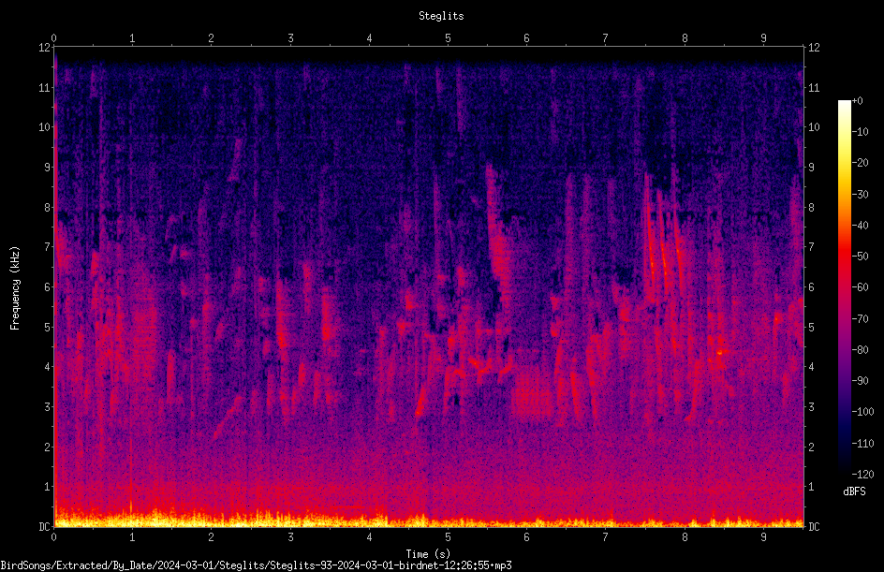Pick the white +0 top of color scale

click(844, 102)
